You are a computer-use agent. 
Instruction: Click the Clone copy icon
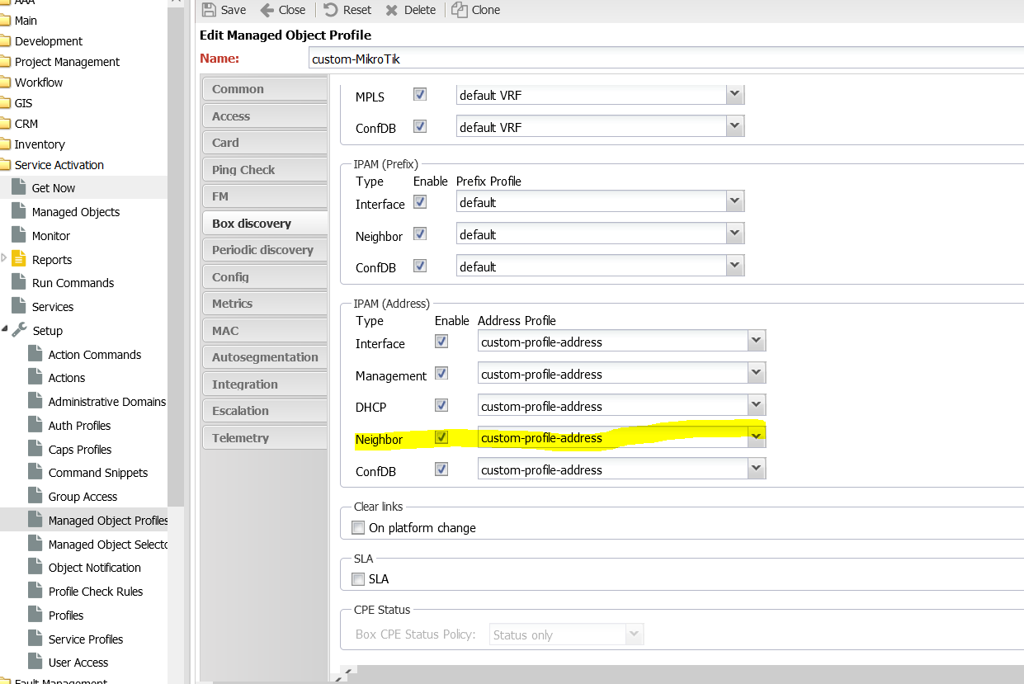tap(460, 10)
